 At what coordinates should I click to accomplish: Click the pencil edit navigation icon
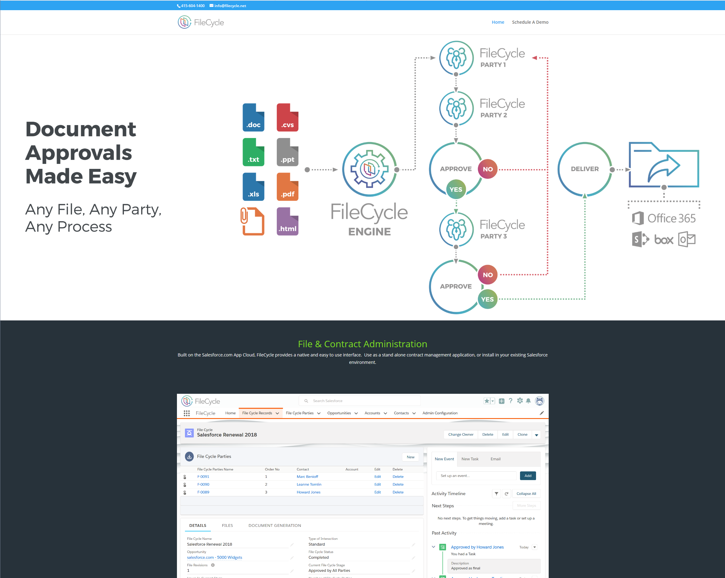pyautogui.click(x=541, y=413)
